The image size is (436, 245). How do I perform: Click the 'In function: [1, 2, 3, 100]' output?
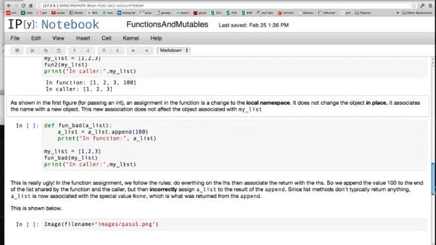(x=91, y=82)
